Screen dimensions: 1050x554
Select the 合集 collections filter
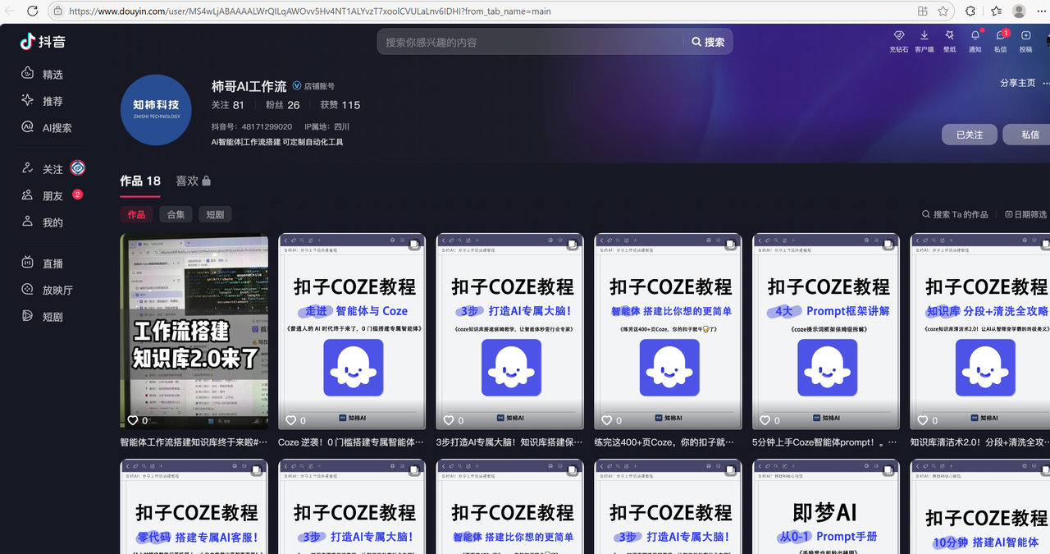tap(176, 214)
